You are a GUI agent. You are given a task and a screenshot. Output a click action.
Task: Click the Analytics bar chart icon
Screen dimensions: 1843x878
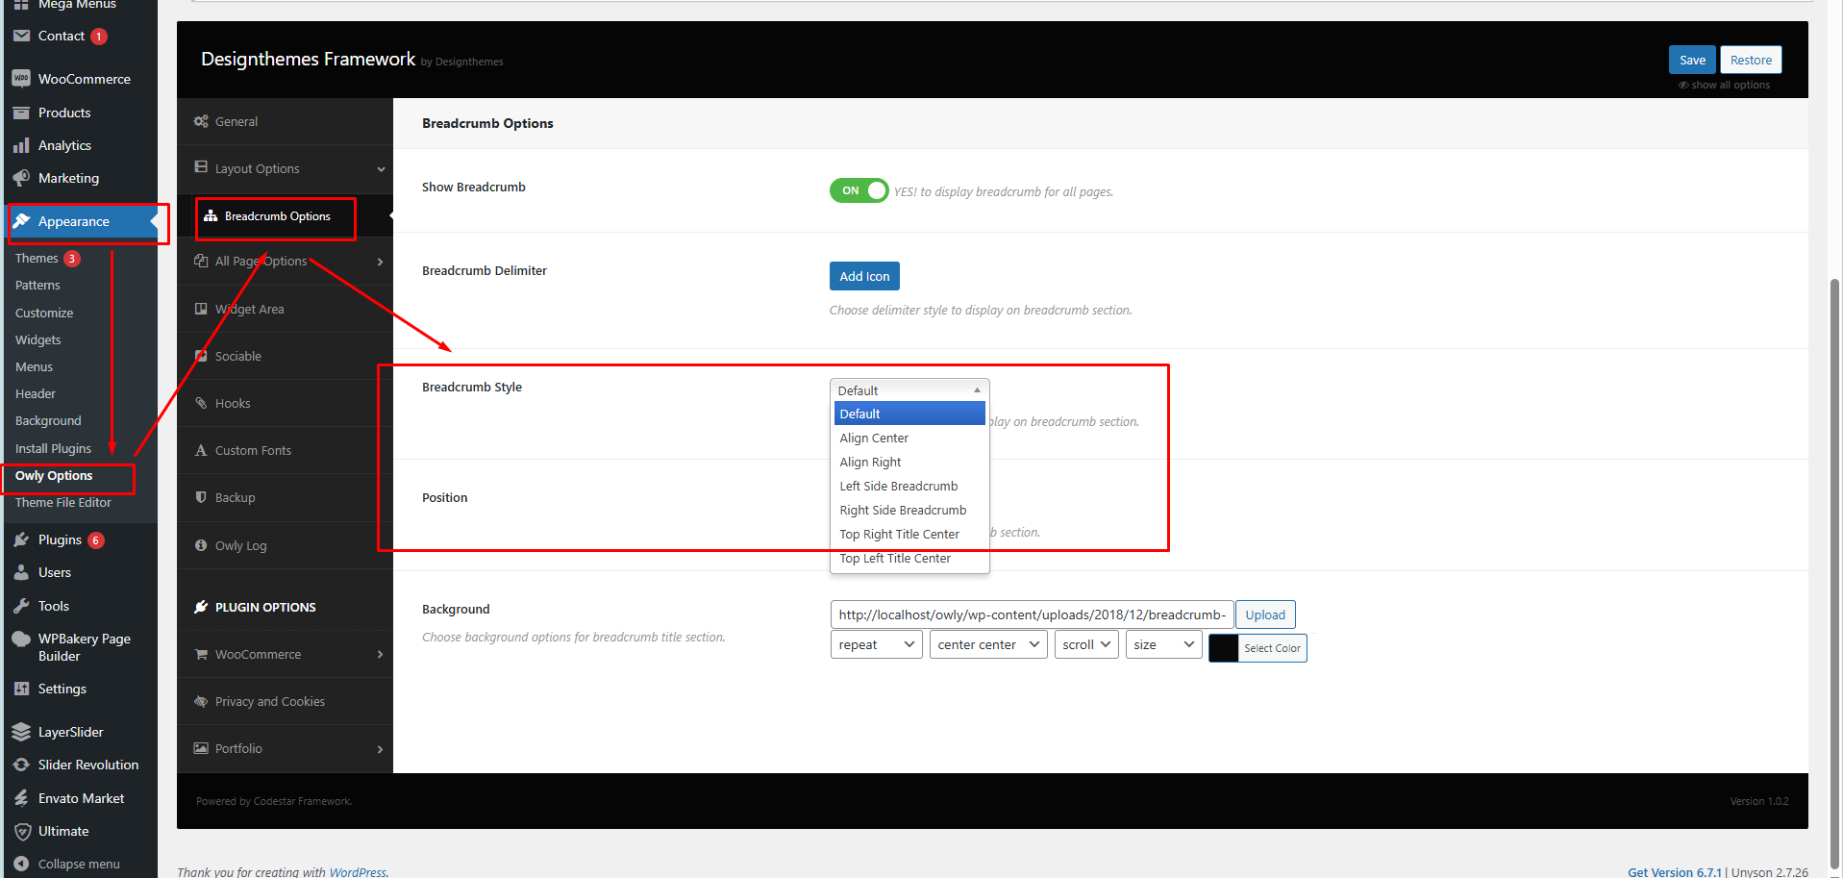(21, 145)
